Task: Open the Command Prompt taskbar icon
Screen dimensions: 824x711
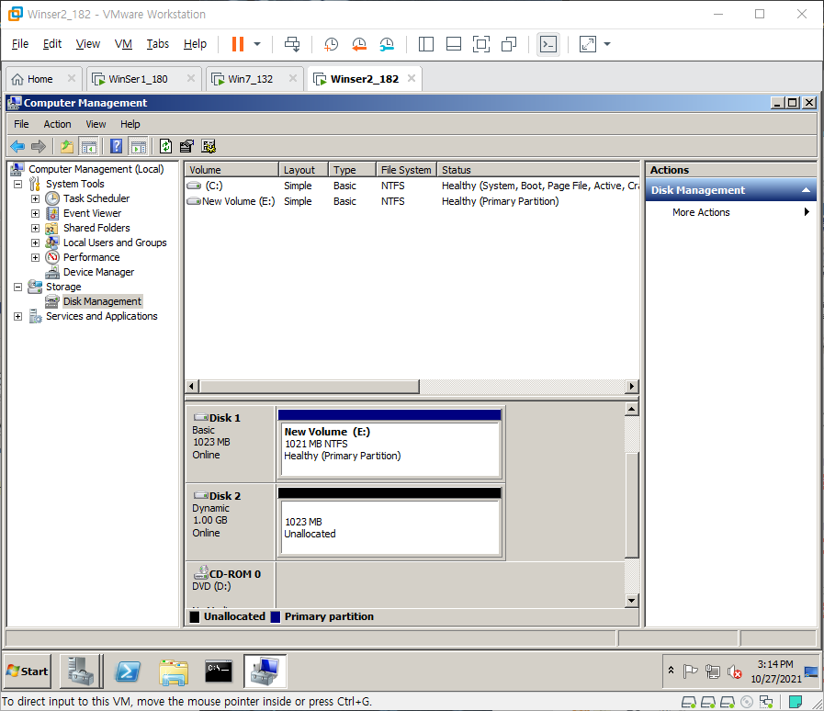Action: click(219, 671)
